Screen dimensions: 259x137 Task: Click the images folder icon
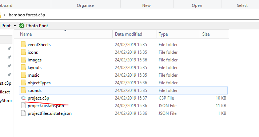tap(23, 60)
